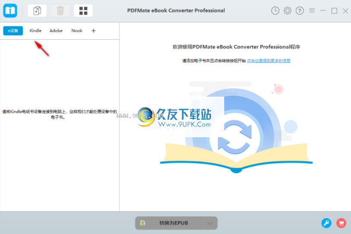Switch to the Nook tab

pyautogui.click(x=77, y=31)
